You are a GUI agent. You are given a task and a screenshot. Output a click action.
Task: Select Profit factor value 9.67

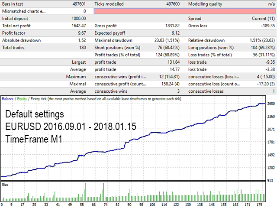point(82,33)
